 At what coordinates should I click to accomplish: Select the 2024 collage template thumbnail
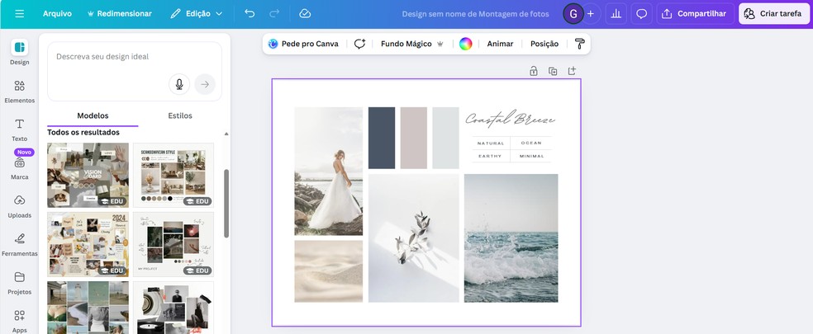coord(88,244)
